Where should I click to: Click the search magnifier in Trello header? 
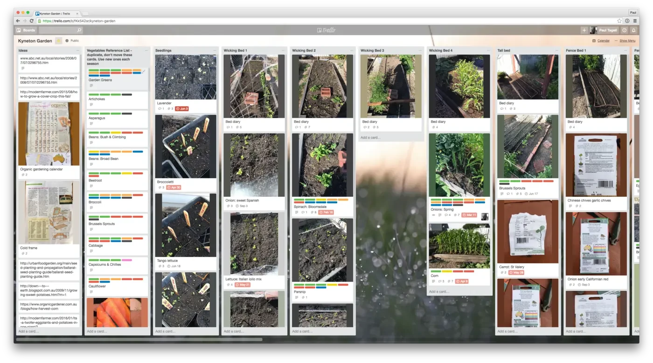pyautogui.click(x=79, y=30)
